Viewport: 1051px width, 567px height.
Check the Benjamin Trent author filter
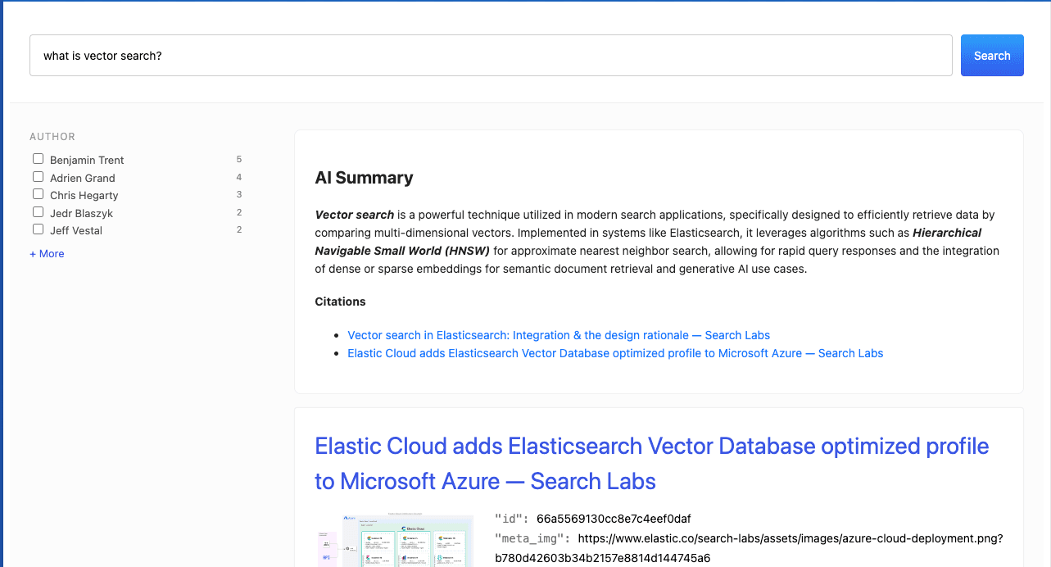point(38,158)
